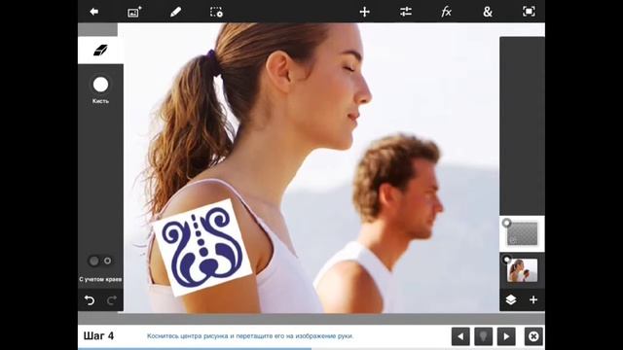Enter fullscreen view mode
The image size is (623, 350).
pyautogui.click(x=529, y=12)
